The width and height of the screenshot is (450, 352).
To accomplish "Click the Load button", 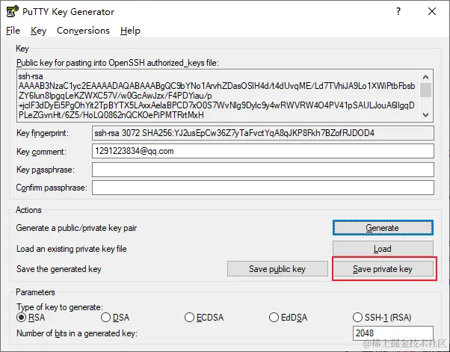I will pos(382,249).
